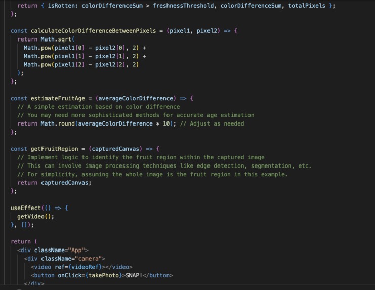The image size is (375, 290).
Task: Click 'totalPixels' on the top line
Action: [307, 6]
